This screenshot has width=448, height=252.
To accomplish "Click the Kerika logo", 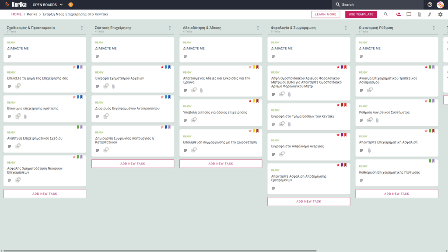I will click(16, 4).
